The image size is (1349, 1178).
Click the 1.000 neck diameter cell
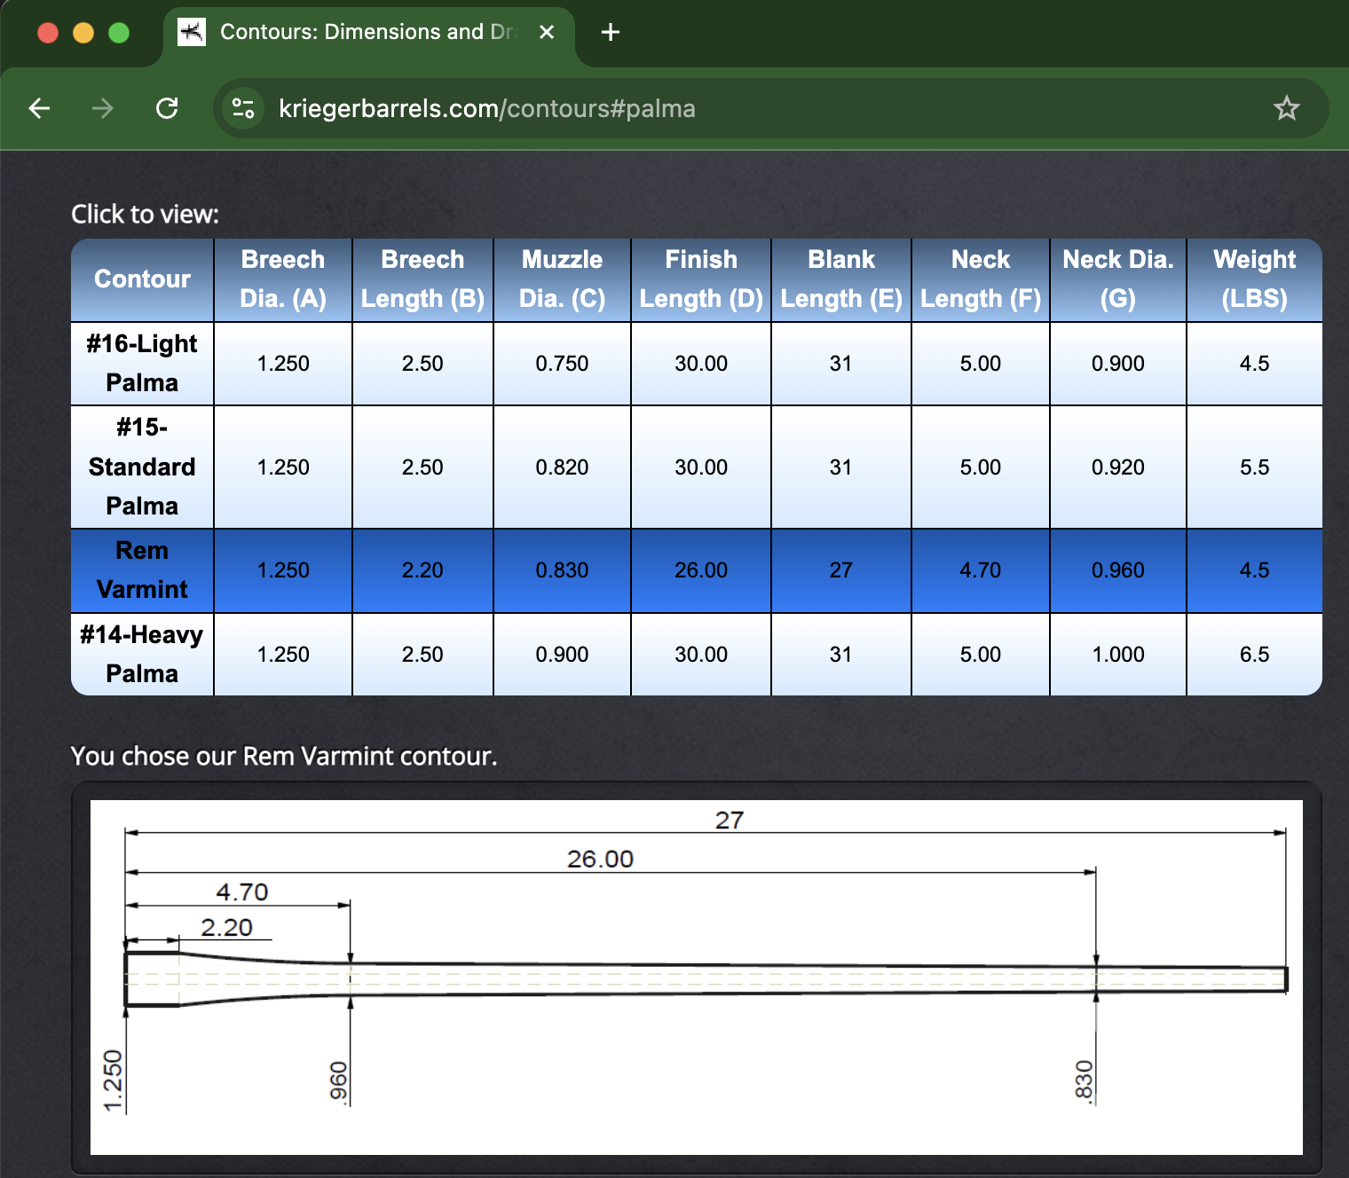point(1118,655)
